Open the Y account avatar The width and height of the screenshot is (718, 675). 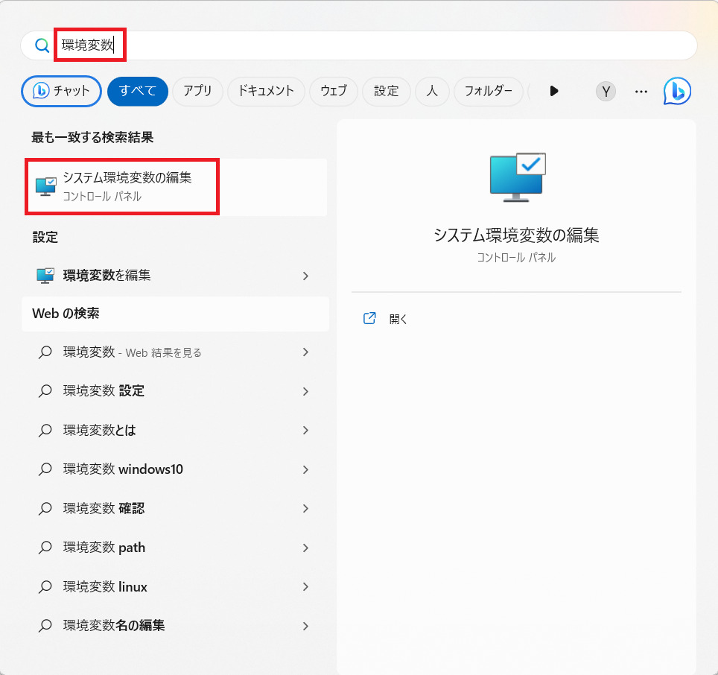(606, 92)
